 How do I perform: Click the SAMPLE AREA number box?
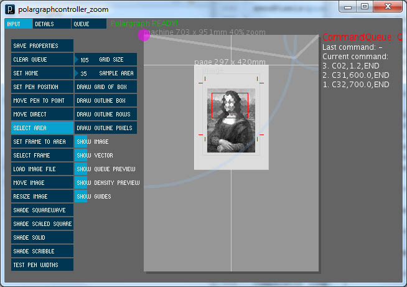[x=106, y=73]
